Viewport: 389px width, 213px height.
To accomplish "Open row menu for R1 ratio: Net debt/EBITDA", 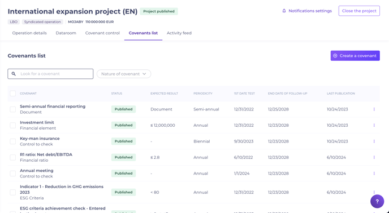I will pos(374,157).
